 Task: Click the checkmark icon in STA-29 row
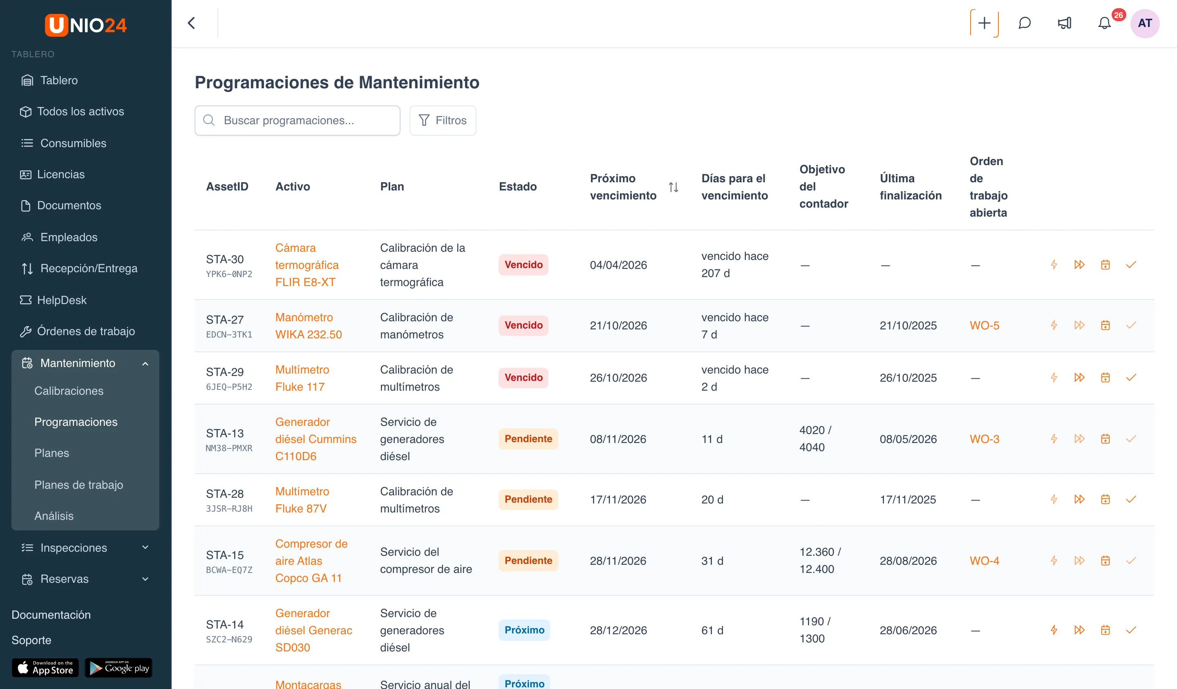click(1131, 378)
